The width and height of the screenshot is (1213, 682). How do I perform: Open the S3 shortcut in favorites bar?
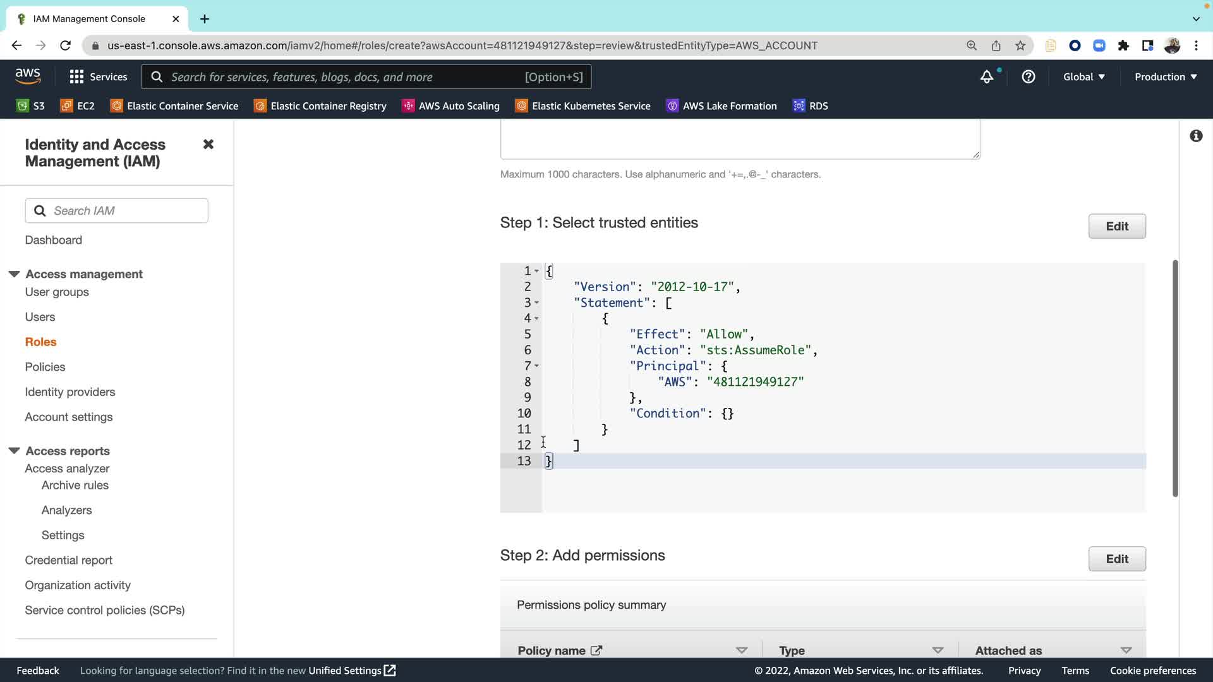[x=30, y=106]
